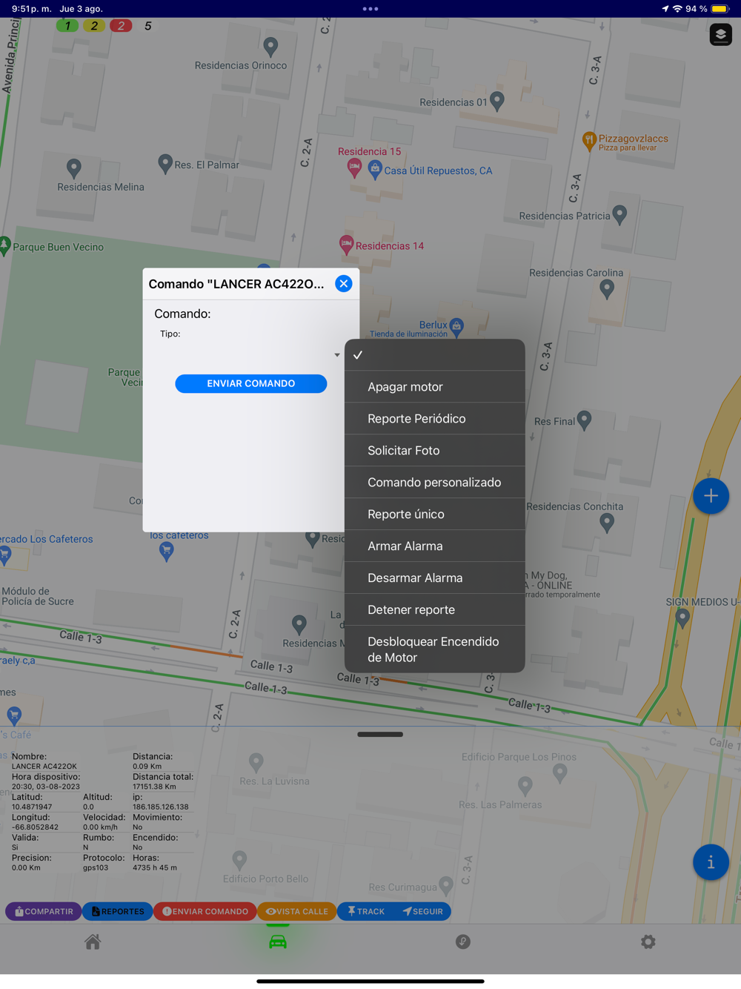Tap the bottom sheet drag handle
Screen dimensions: 741x989
380,735
